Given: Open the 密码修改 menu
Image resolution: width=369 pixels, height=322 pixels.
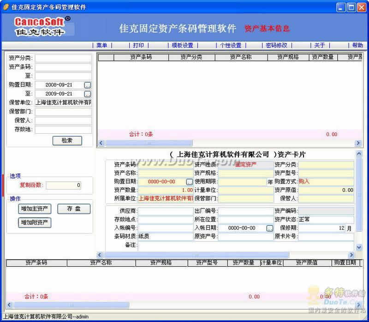Looking at the screenshot, I should [x=276, y=45].
